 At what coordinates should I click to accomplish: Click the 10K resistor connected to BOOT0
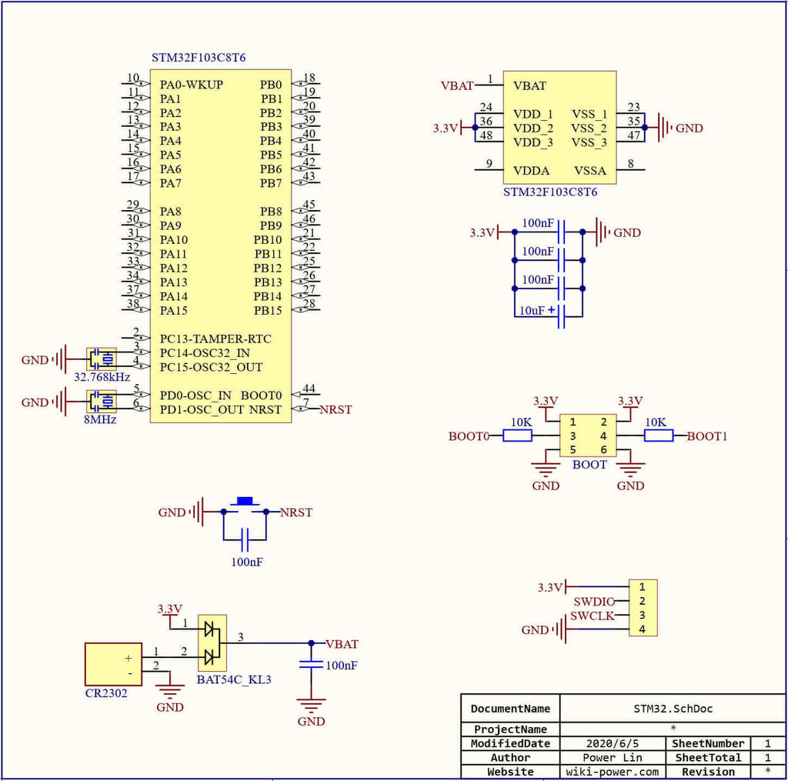516,436
